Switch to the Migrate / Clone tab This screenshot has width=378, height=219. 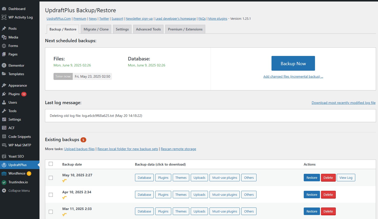(96, 29)
